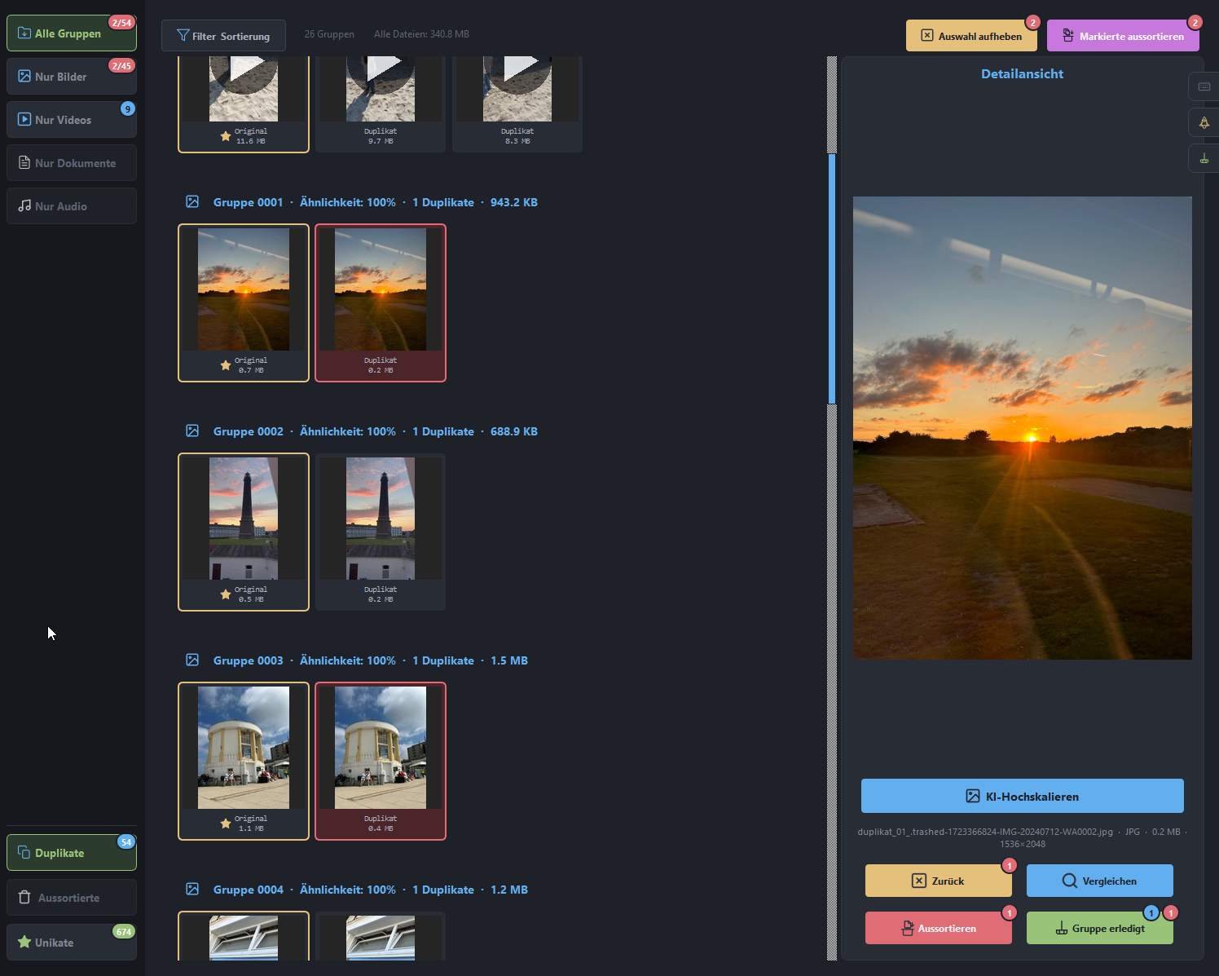Click the image icon beside Gruppe 0001
The image size is (1219, 976).
192,202
